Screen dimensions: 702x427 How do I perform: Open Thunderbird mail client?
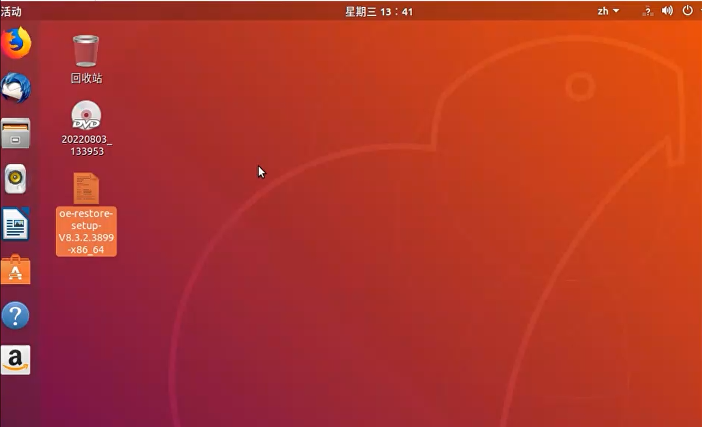pos(16,88)
